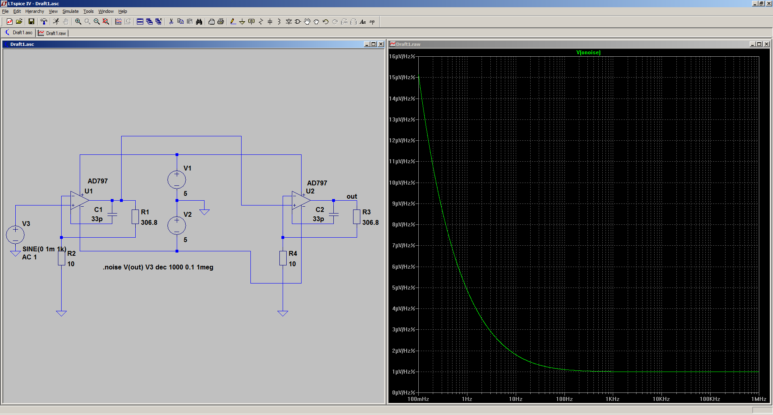Place an Inductor from the toolbar
Viewport: 773px width, 415px height.
point(279,22)
